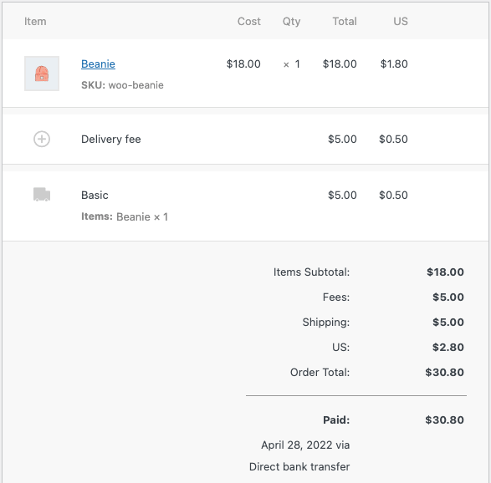This screenshot has height=483, width=491.
Task: Click the Fees amount $5.00
Action: coord(448,297)
